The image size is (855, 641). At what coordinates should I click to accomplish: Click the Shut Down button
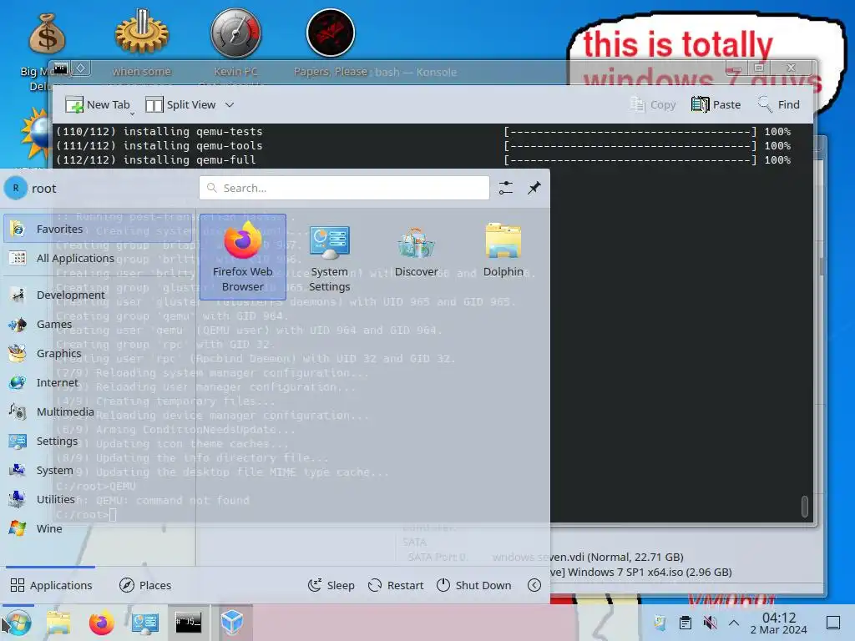(x=474, y=585)
